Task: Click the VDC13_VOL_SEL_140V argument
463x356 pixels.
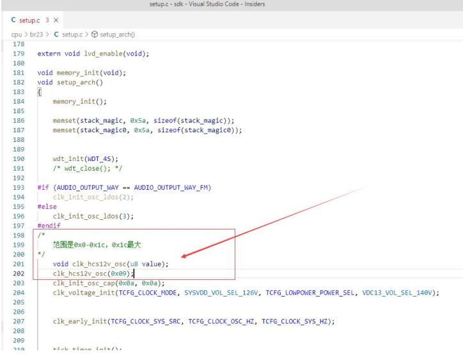Action: point(397,293)
